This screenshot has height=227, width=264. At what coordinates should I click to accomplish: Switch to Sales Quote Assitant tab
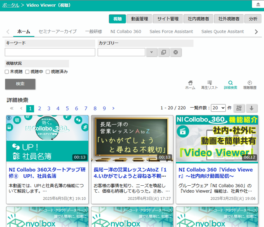pyautogui.click(x=223, y=31)
